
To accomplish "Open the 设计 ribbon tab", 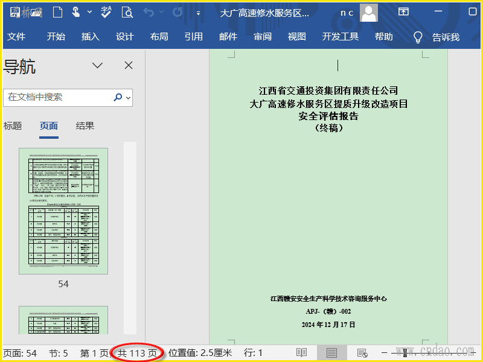I will pos(125,37).
